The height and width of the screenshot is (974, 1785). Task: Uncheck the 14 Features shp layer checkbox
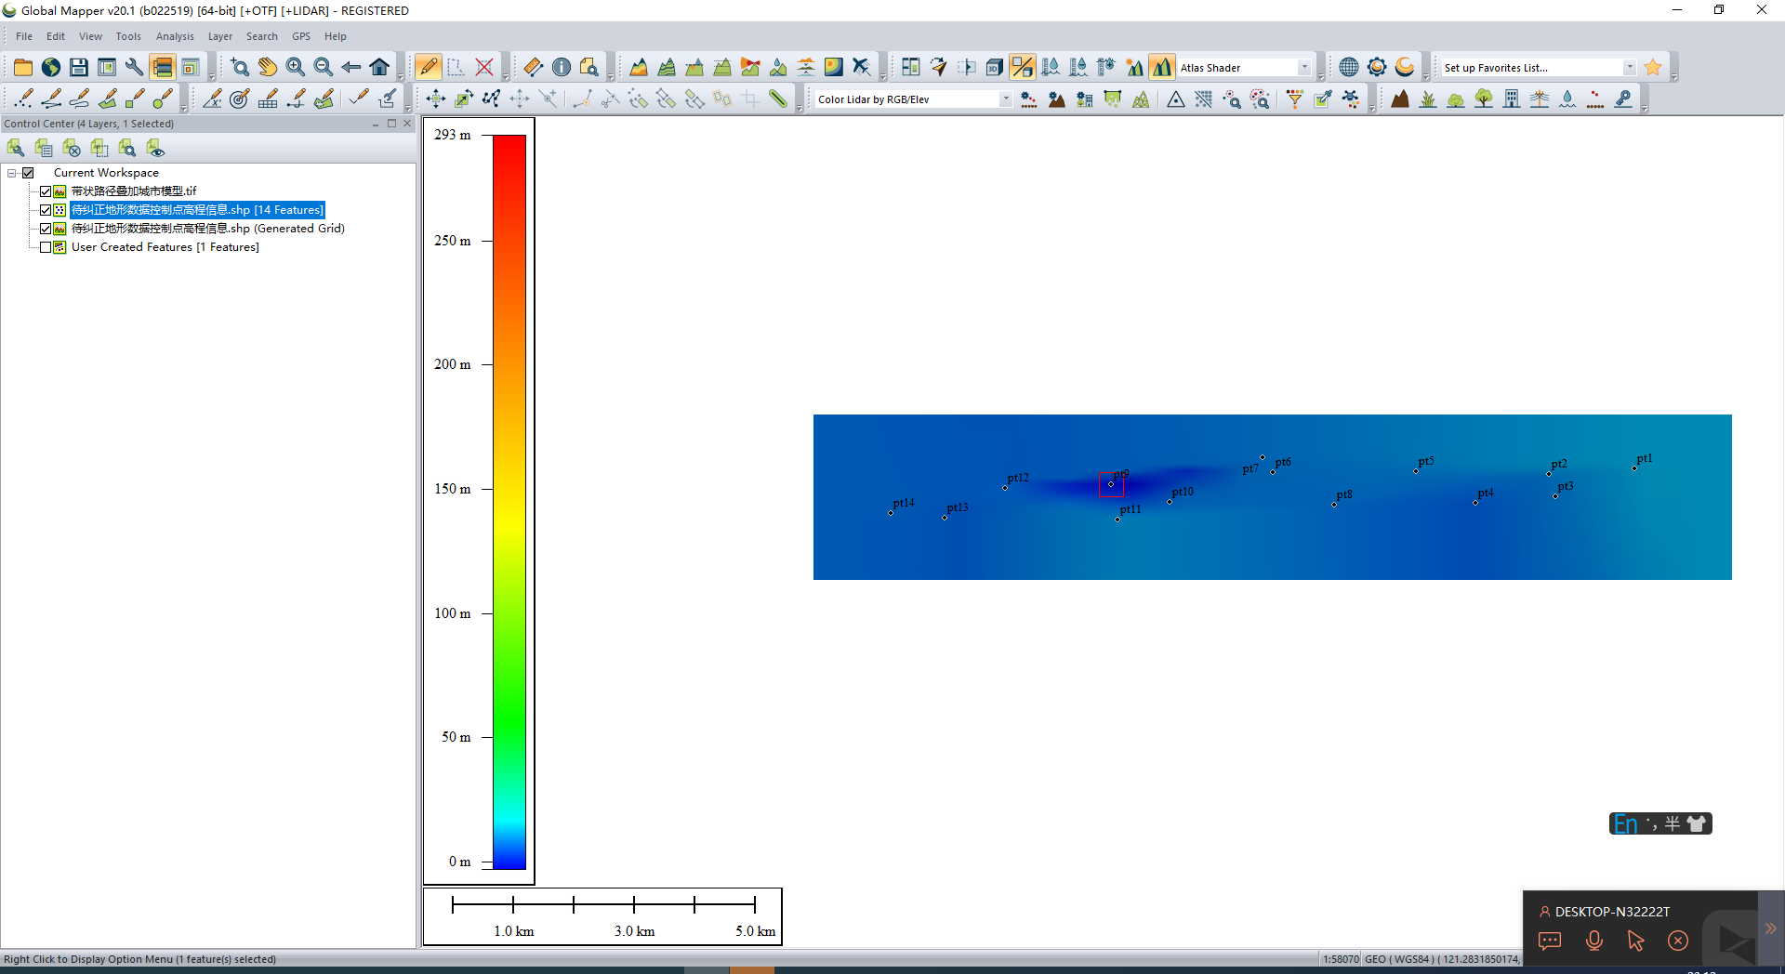[46, 210]
